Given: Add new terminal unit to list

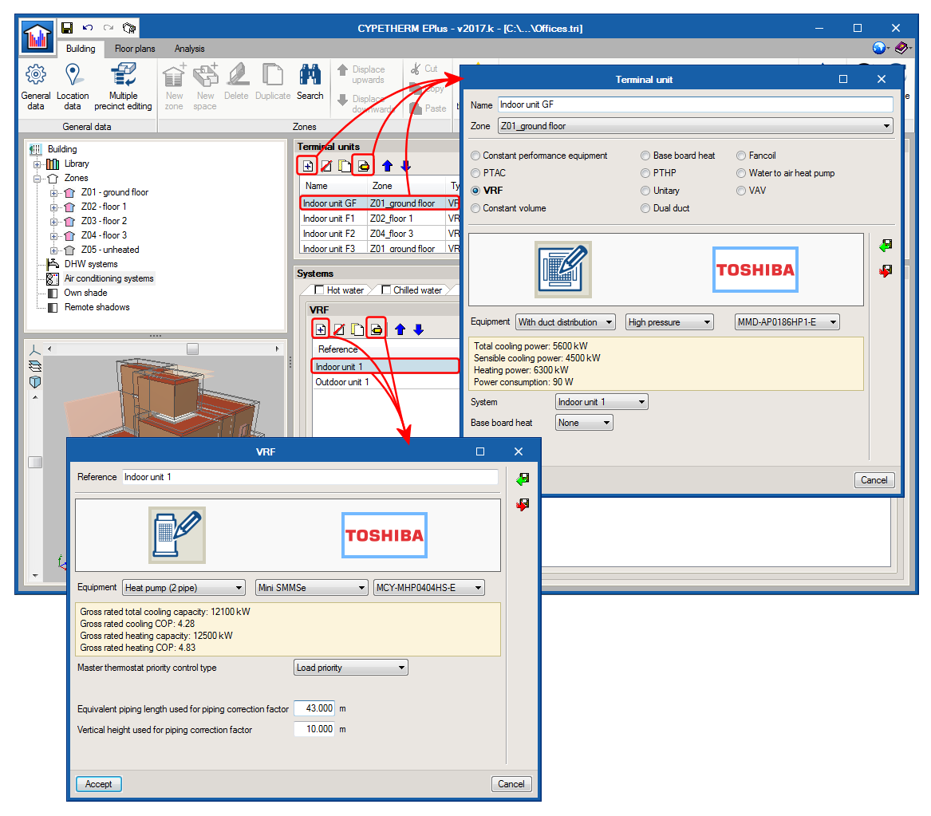Looking at the screenshot, I should click(x=308, y=166).
